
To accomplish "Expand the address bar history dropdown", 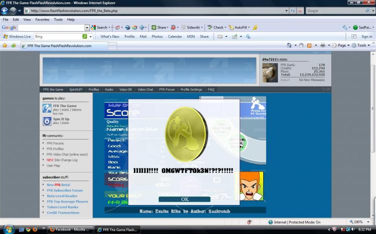I will 286,11.
